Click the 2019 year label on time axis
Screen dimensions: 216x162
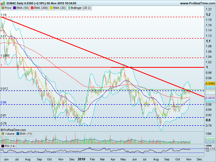(x=82, y=159)
